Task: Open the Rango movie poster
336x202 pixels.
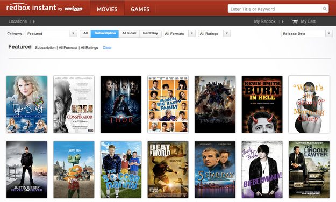Action: click(74, 169)
